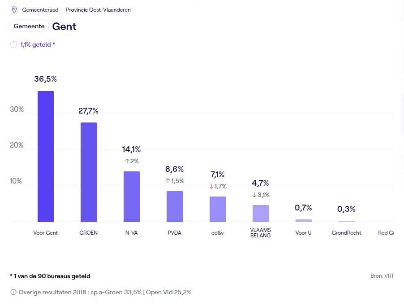This screenshot has width=404, height=306.
Task: Click the Gemeente tag button
Action: [x=29, y=26]
